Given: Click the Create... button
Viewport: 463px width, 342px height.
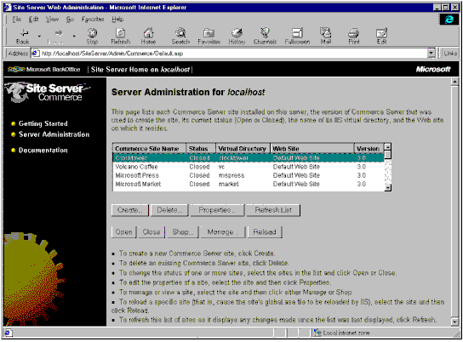Looking at the screenshot, I should pos(130,210).
